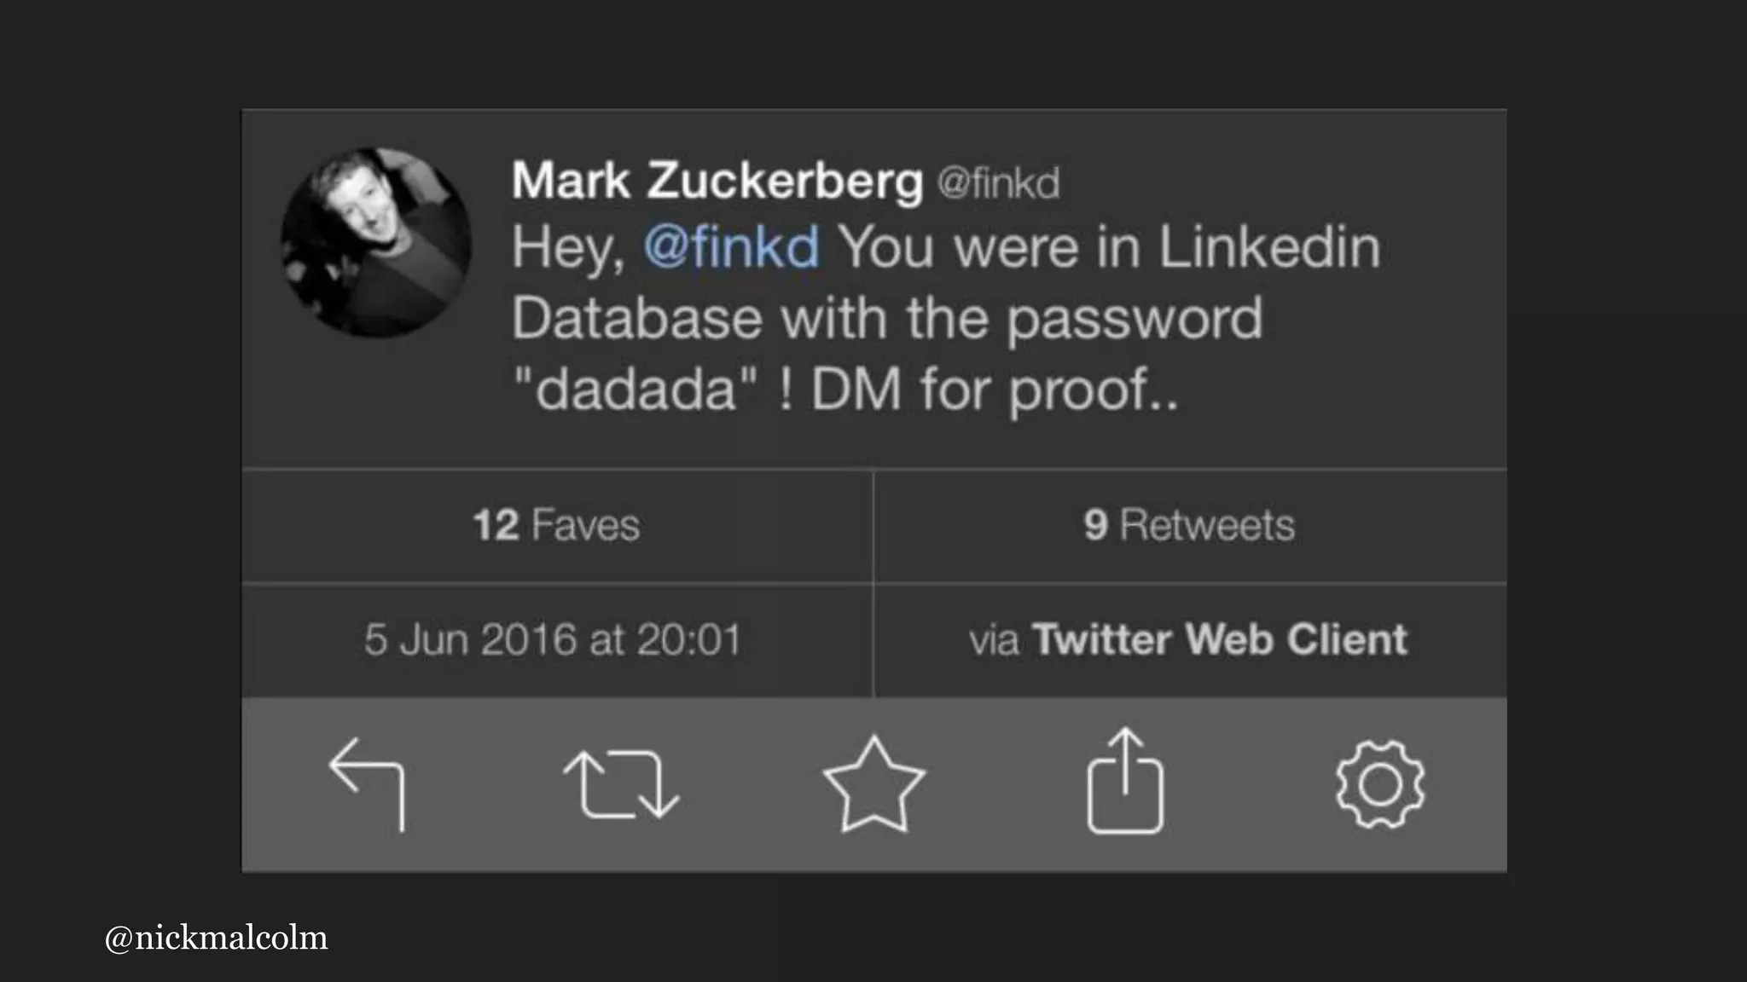
Task: Open the round profile avatar photo
Action: 376,243
